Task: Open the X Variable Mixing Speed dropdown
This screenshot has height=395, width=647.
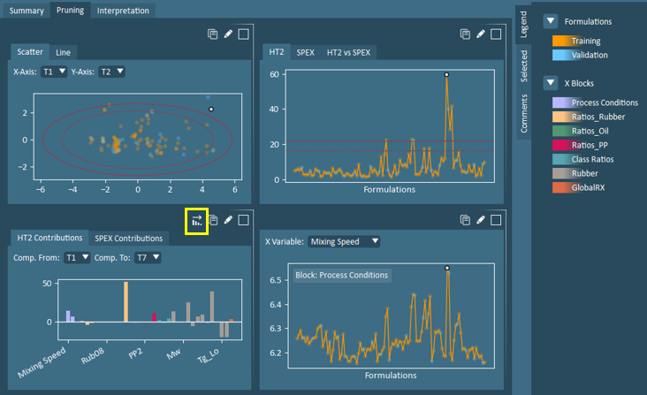Action: (x=345, y=241)
